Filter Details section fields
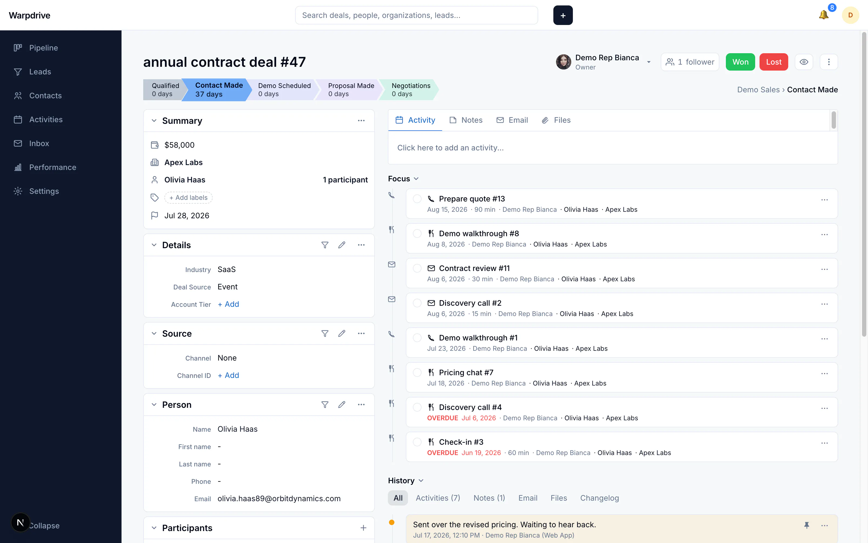The width and height of the screenshot is (868, 543). [325, 245]
